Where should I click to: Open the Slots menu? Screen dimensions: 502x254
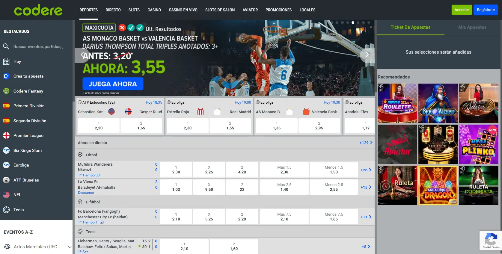(134, 10)
